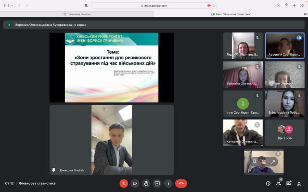
Task: Click the Safari sidebar icon
Action: 7,5
